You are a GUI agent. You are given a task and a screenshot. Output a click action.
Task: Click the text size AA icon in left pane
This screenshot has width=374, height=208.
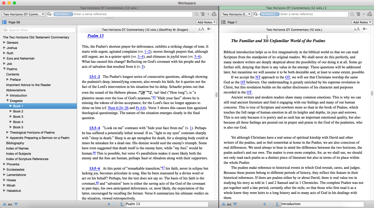201,29
